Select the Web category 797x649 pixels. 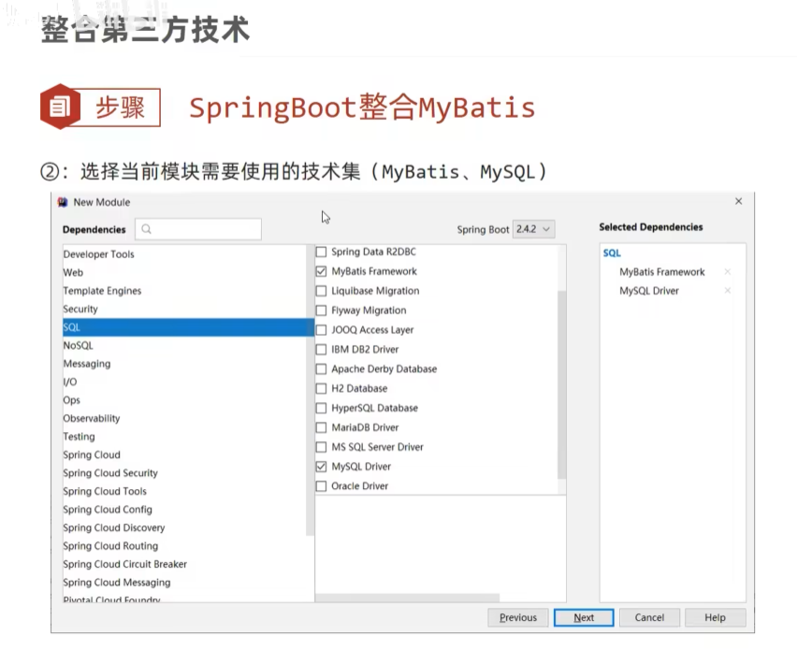pos(73,272)
